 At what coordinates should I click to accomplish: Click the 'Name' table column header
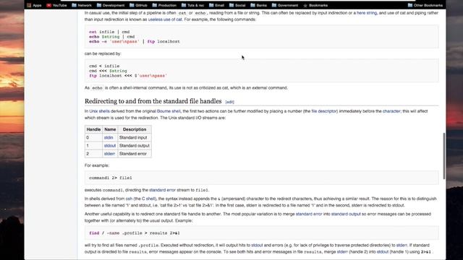point(110,129)
